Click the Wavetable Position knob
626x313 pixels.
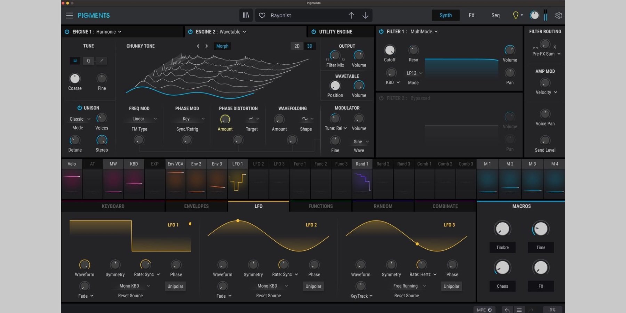click(335, 86)
